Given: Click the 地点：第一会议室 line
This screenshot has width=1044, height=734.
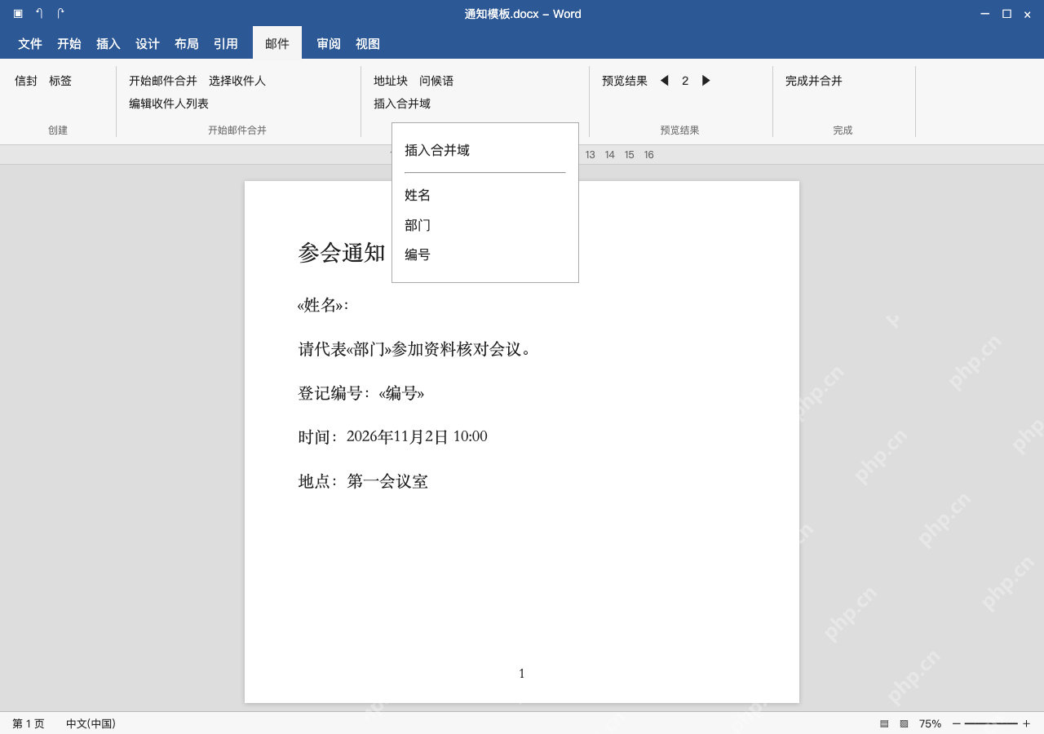Looking at the screenshot, I should click(363, 481).
